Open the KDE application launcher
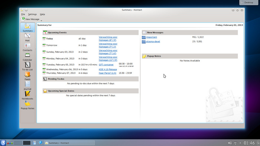This screenshot has width=260, height=146. coord(3,143)
